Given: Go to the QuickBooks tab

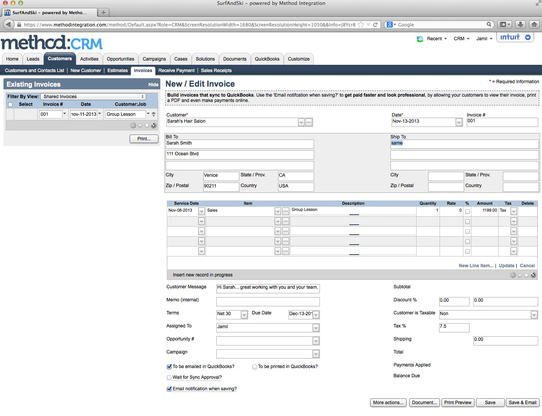Looking at the screenshot, I should click(267, 59).
